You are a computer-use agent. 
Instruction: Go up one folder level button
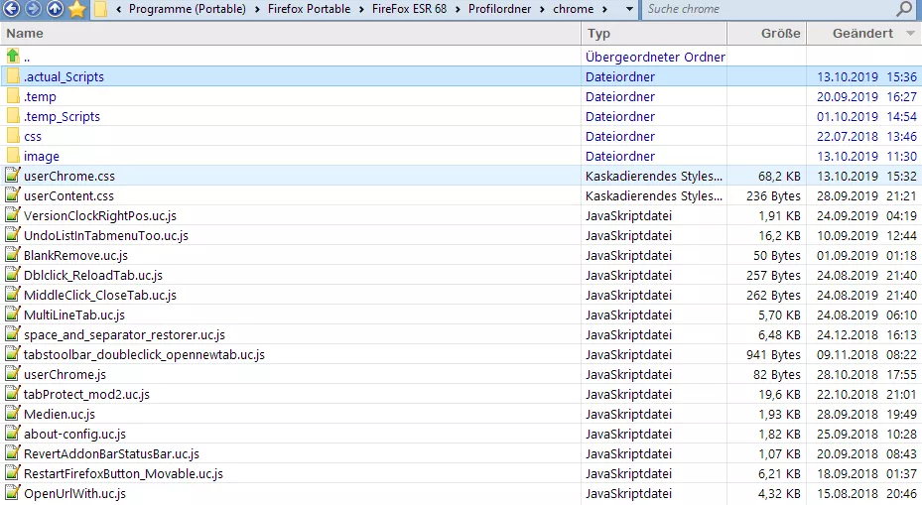55,10
